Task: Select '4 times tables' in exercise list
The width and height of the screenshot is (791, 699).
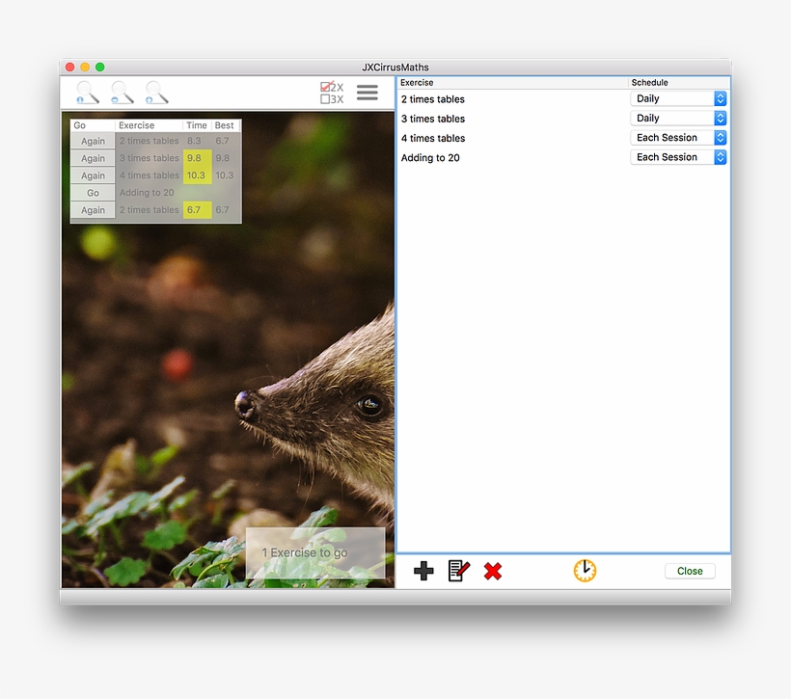Action: tap(433, 138)
